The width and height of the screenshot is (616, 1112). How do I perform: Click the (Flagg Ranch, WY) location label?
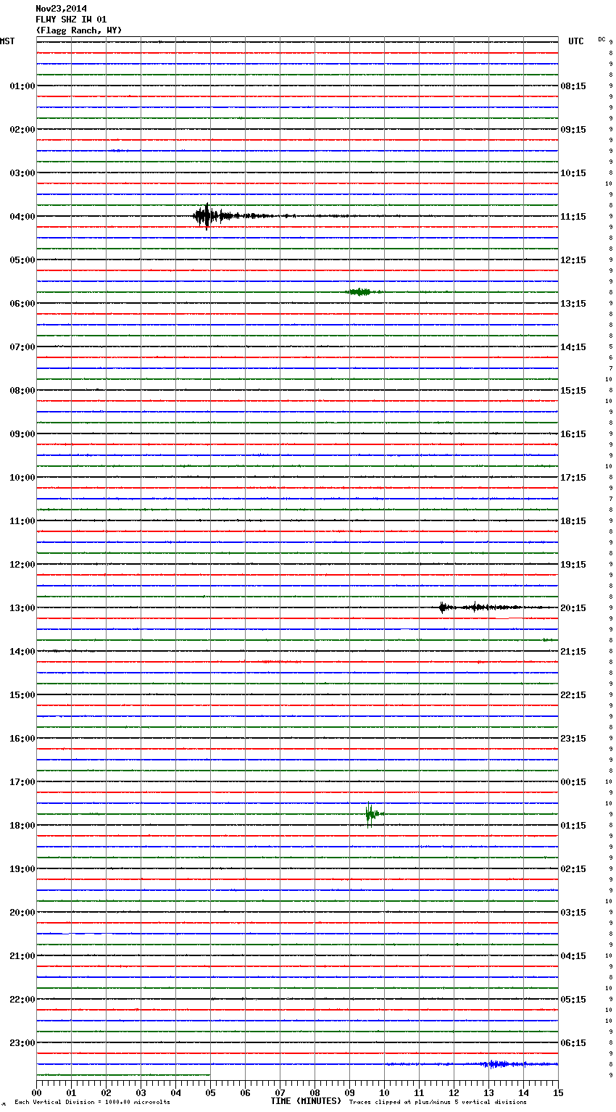tap(79, 30)
